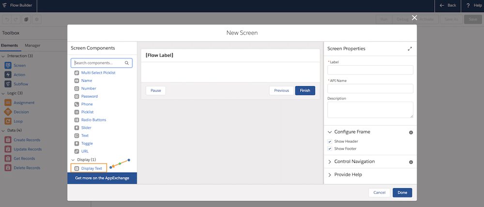Click the redo icon in Flow Builder toolbar

(x=16, y=19)
